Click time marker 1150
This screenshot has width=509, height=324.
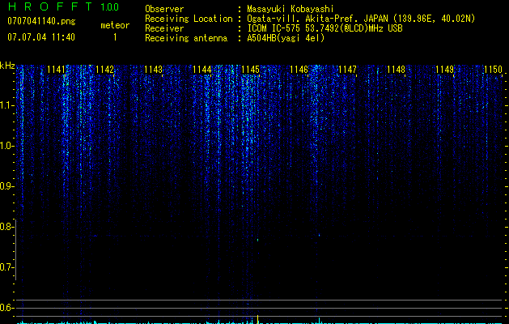tap(493, 70)
